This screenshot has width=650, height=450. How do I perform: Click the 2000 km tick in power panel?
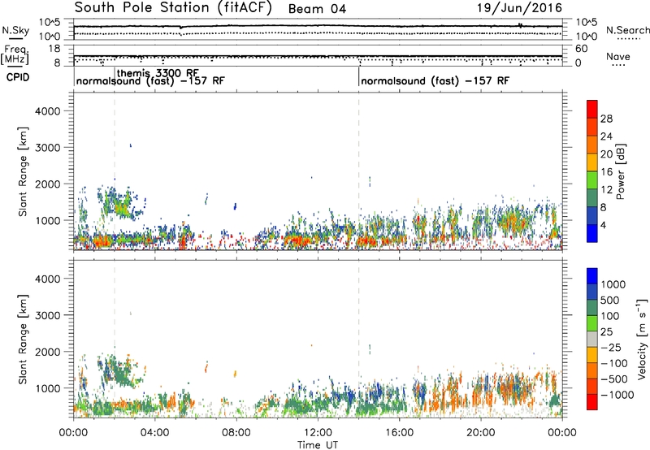pos(48,184)
